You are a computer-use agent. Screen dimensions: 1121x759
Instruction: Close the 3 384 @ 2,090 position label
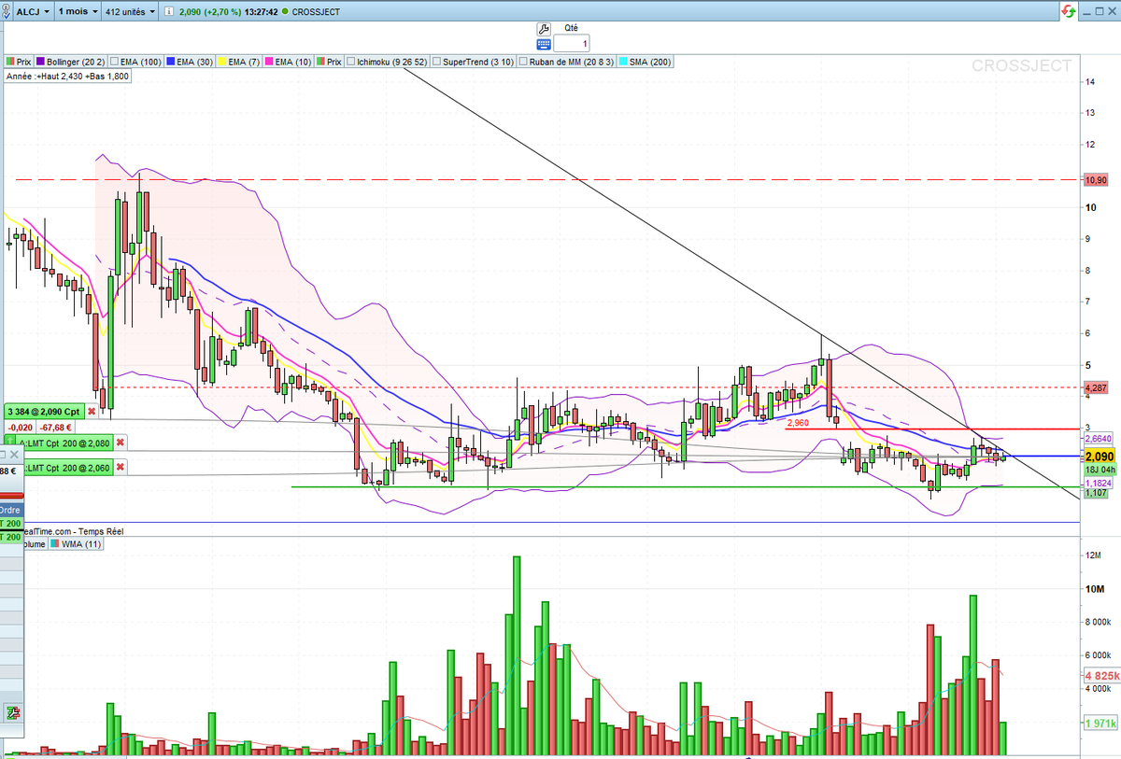92,411
